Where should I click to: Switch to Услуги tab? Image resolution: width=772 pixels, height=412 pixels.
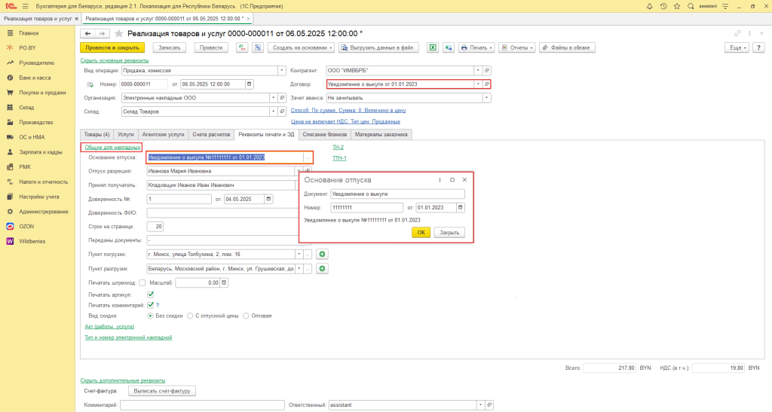click(x=126, y=134)
